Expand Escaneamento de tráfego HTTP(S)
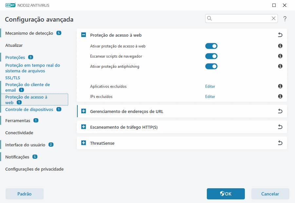 point(83,127)
